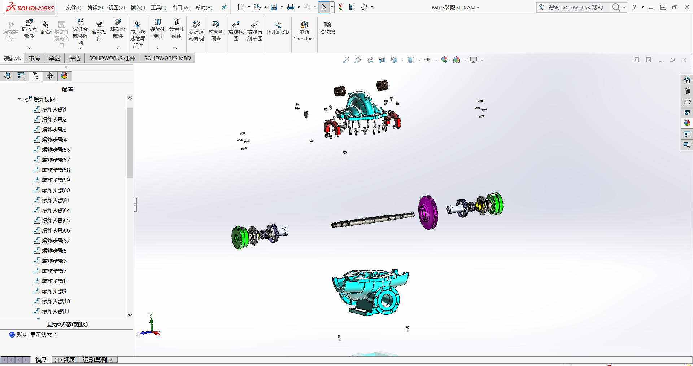The width and height of the screenshot is (693, 366).
Task: Click the Zoom to Area icon
Action: [x=358, y=60]
